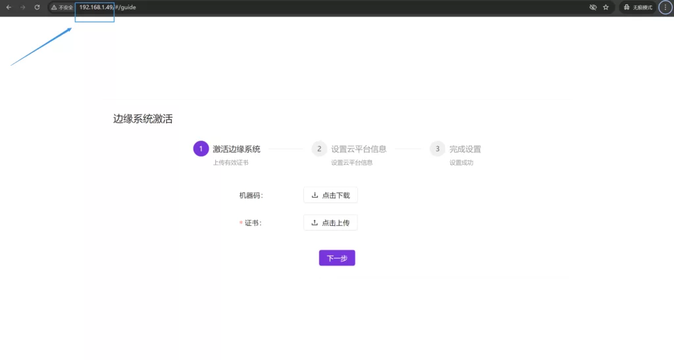Reload the current page
Image resolution: width=674 pixels, height=360 pixels.
click(x=37, y=7)
